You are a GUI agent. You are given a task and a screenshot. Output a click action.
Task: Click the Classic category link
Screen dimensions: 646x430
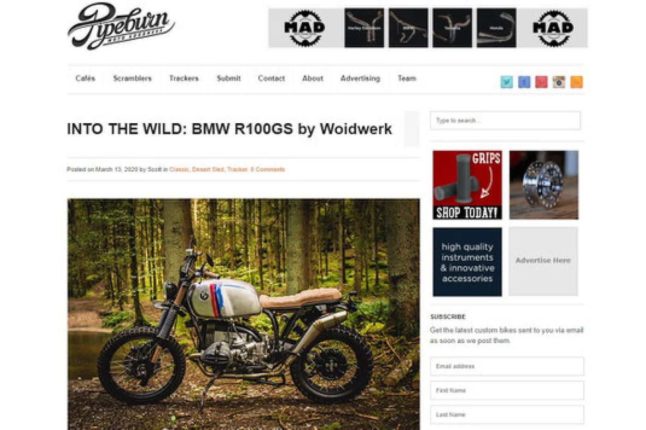coord(179,169)
